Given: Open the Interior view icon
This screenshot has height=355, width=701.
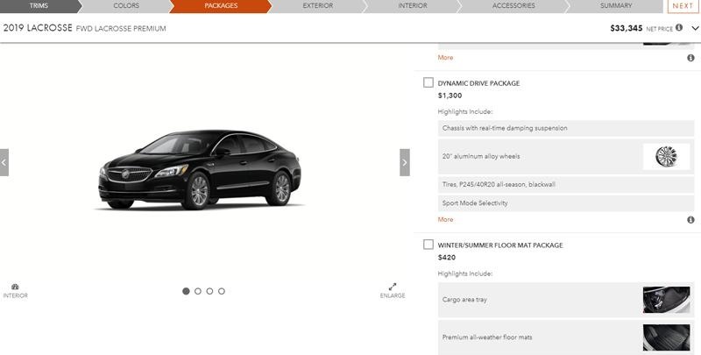Looking at the screenshot, I should click(15, 291).
